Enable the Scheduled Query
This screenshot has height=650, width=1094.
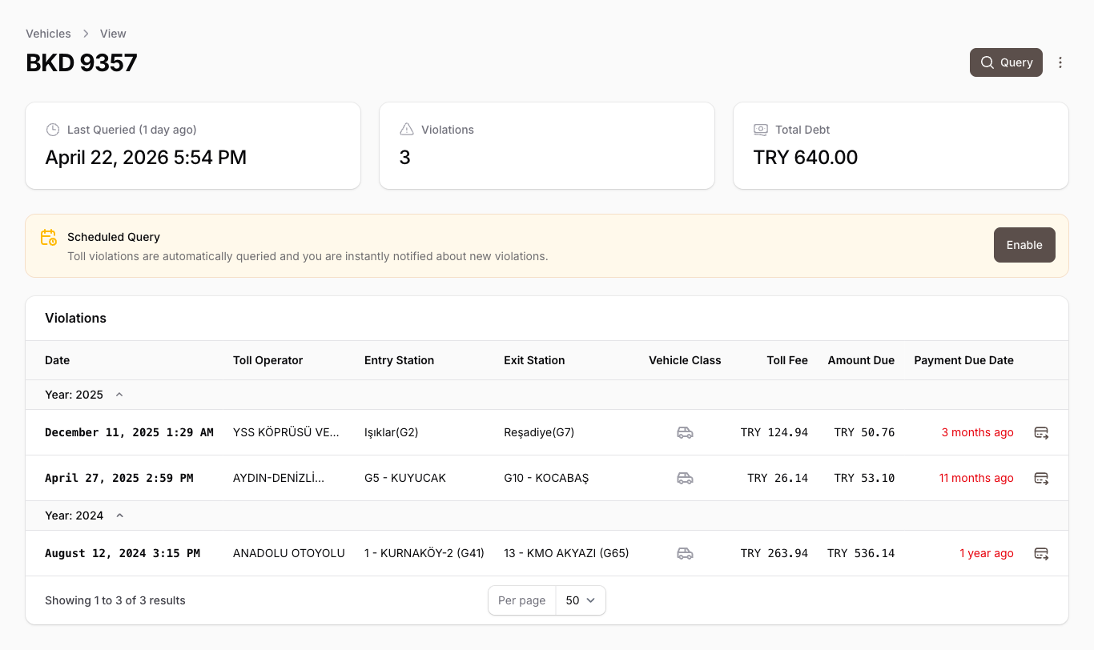pos(1024,245)
